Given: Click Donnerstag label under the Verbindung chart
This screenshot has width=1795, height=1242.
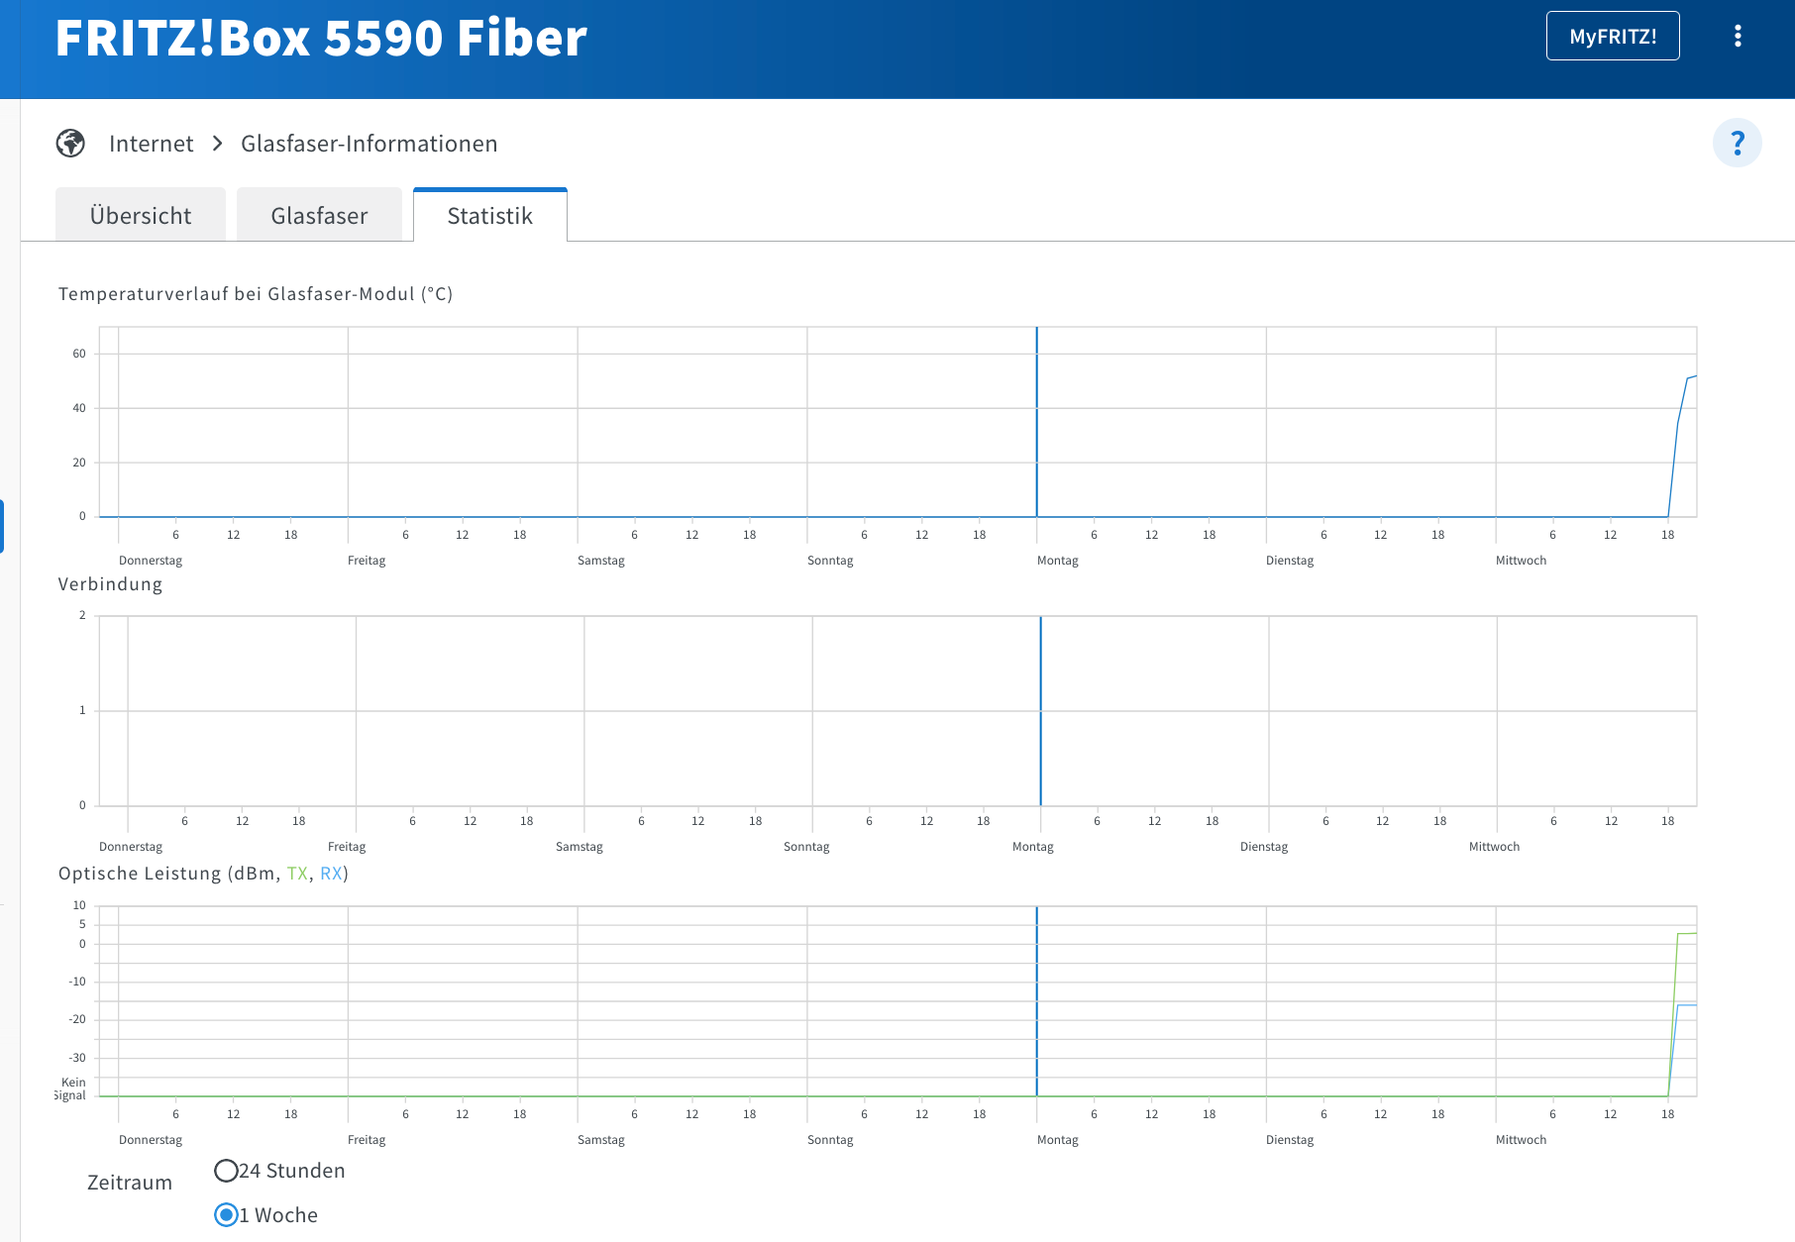Looking at the screenshot, I should 131,847.
